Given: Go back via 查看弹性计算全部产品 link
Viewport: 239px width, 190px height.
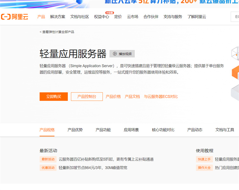Looking at the screenshot, I should [57, 32].
